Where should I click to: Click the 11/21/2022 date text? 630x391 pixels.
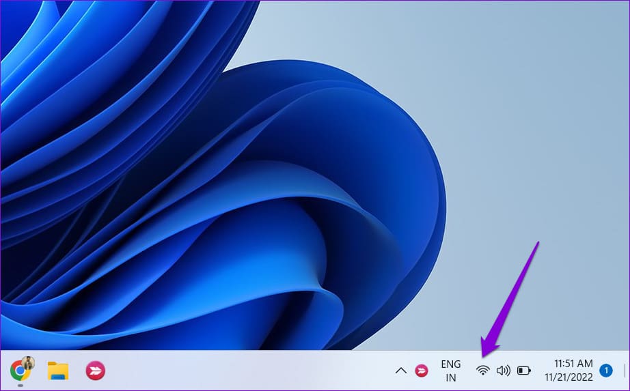tap(569, 377)
